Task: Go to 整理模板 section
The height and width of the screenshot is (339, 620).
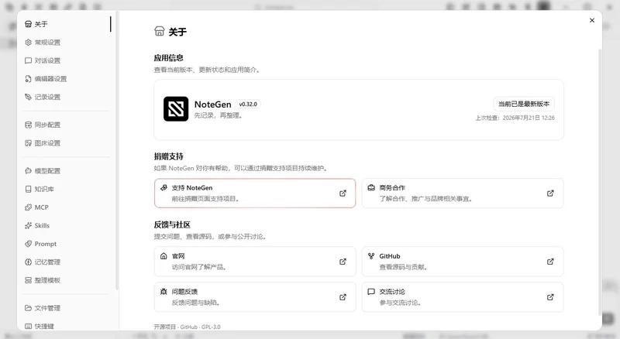Action: [x=66, y=280]
